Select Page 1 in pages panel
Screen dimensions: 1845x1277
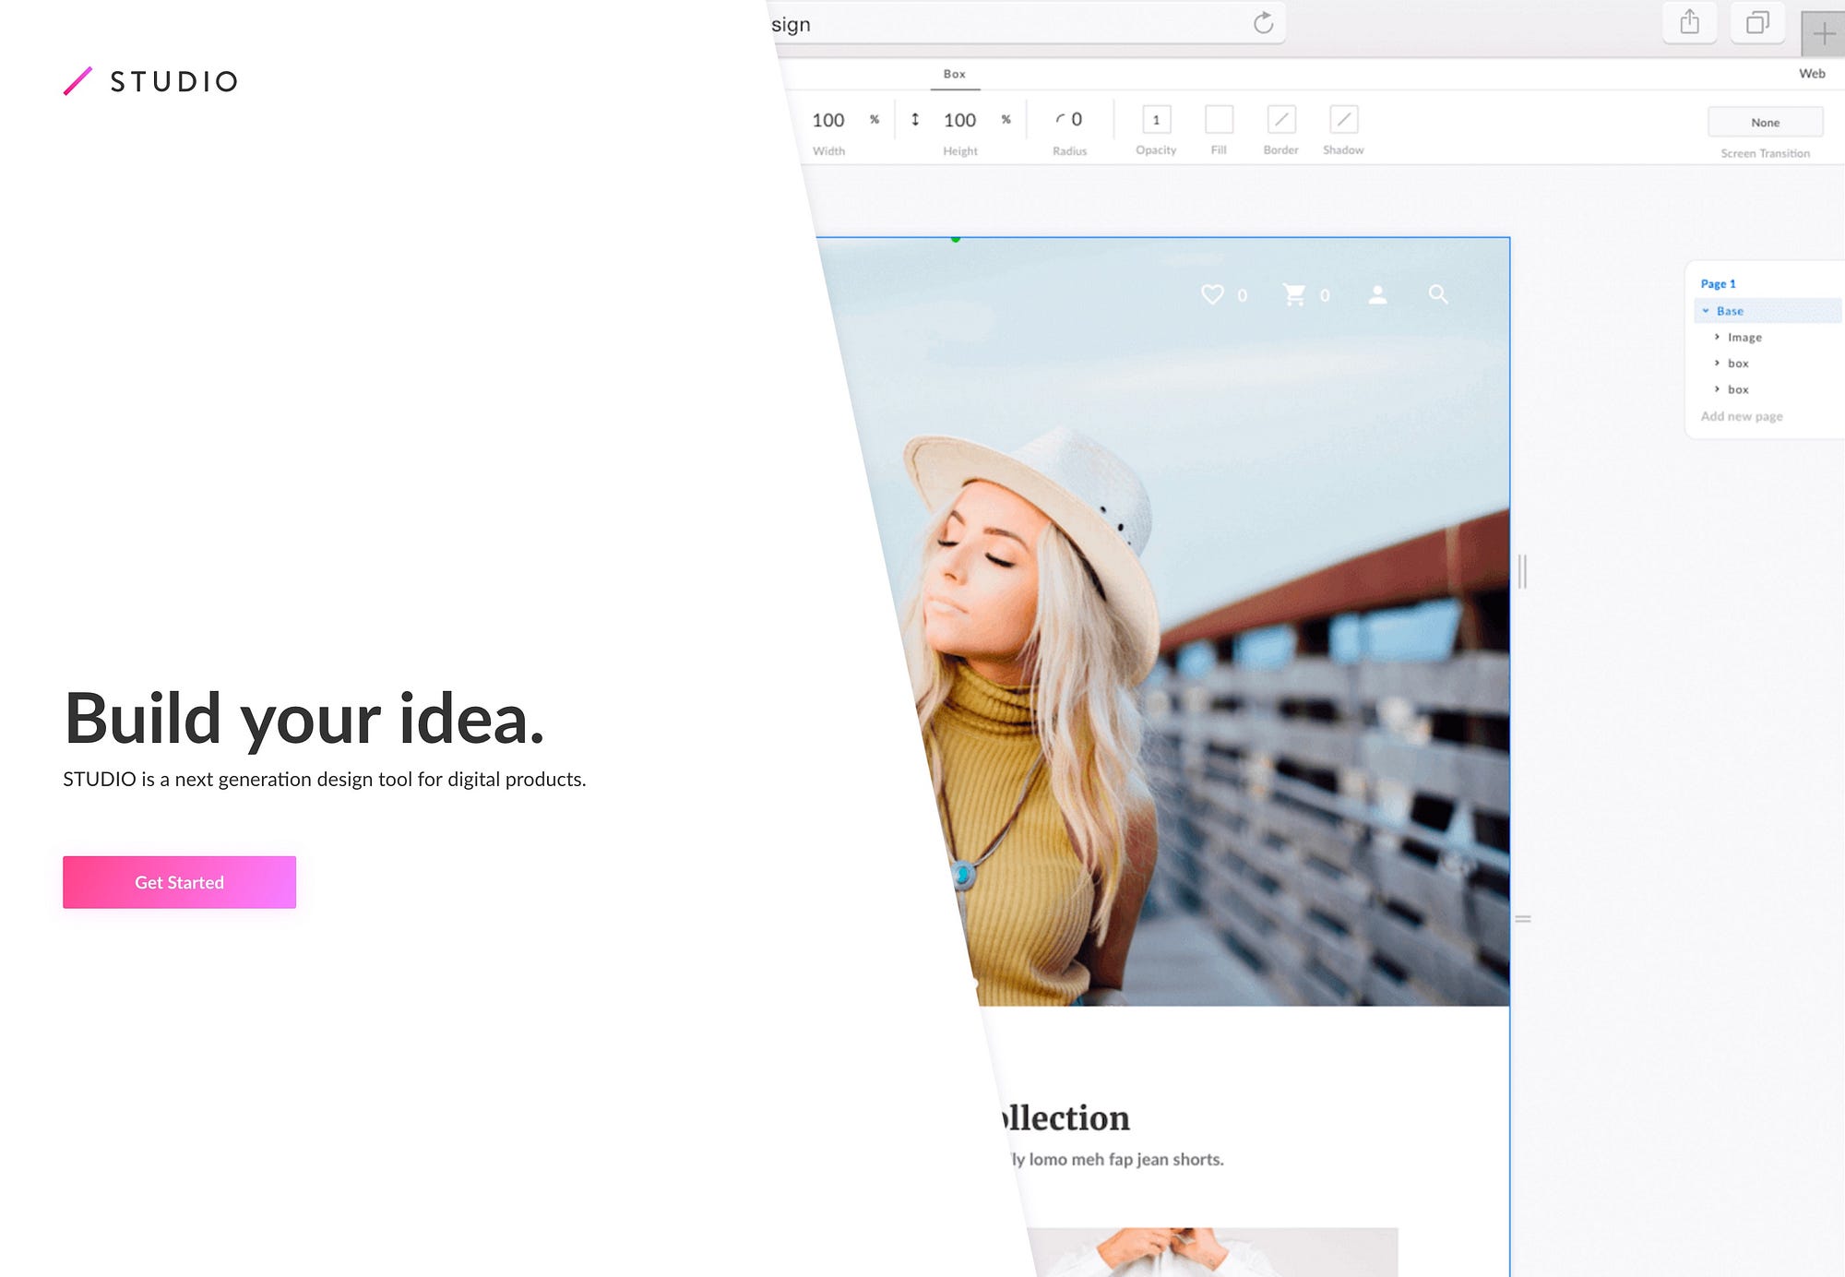1718,283
